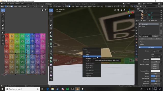The image size is (163, 91).
Task: Toggle visibility of the Collection in outliner
Action: point(161,11)
